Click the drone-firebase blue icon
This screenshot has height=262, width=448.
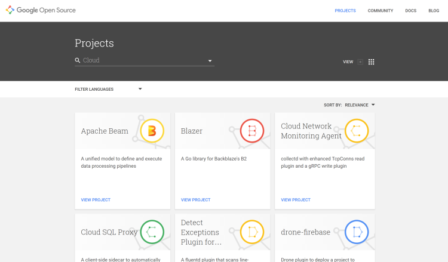(357, 232)
